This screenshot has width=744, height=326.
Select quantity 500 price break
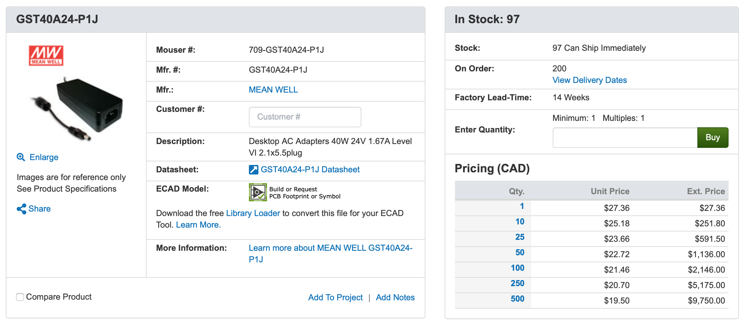[x=517, y=299]
